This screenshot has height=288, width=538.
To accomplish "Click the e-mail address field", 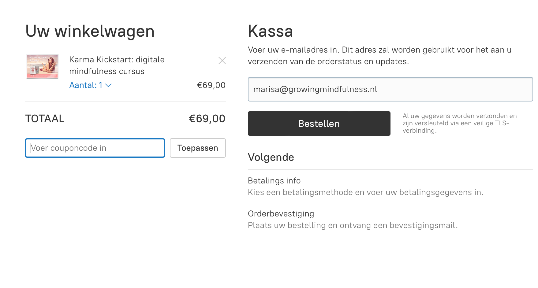I will (x=390, y=89).
